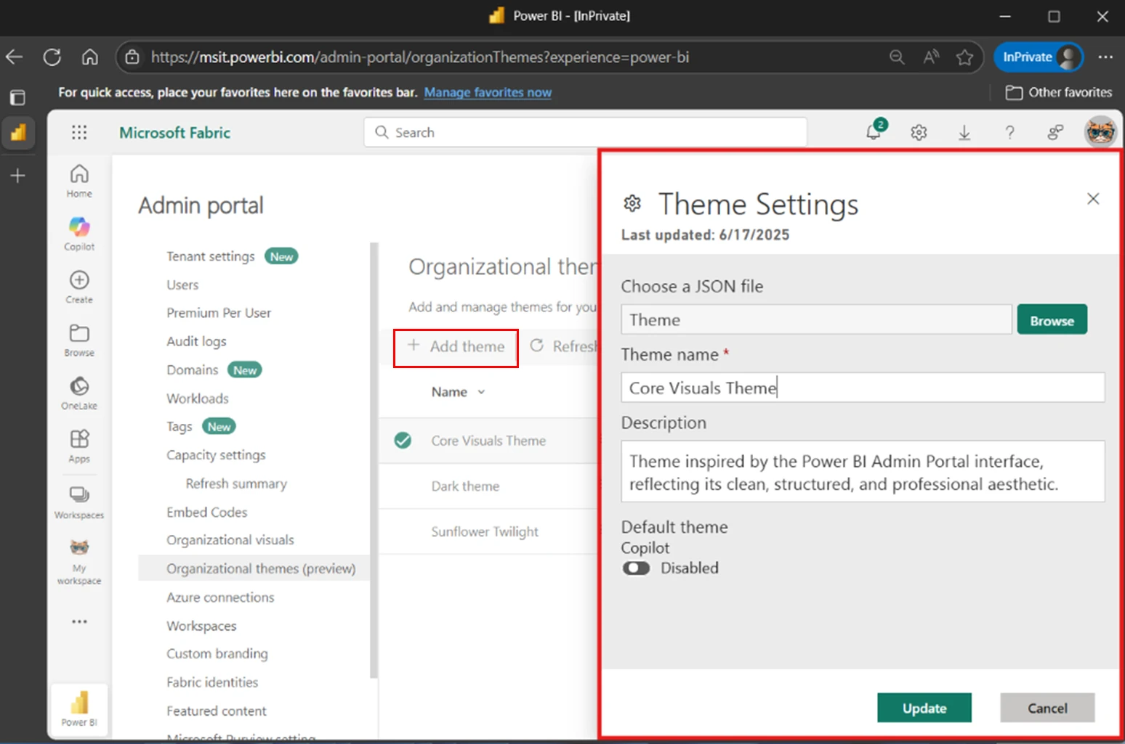Open the app launcher waffle icon
Image resolution: width=1125 pixels, height=744 pixels.
79,132
